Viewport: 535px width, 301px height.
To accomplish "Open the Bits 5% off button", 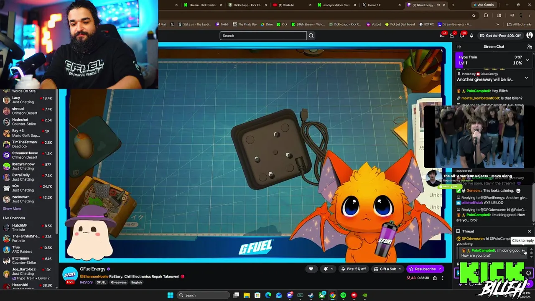I will pos(354,269).
